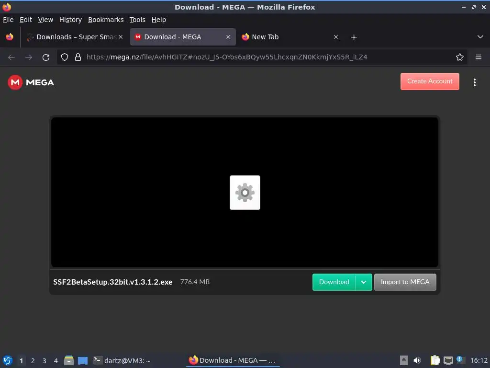Screen dimensions: 490x368
Task: Switch to the New Tab tab
Action: click(x=290, y=37)
